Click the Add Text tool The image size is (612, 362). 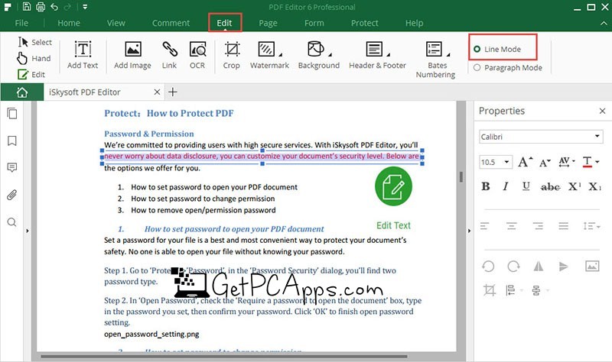click(x=83, y=55)
